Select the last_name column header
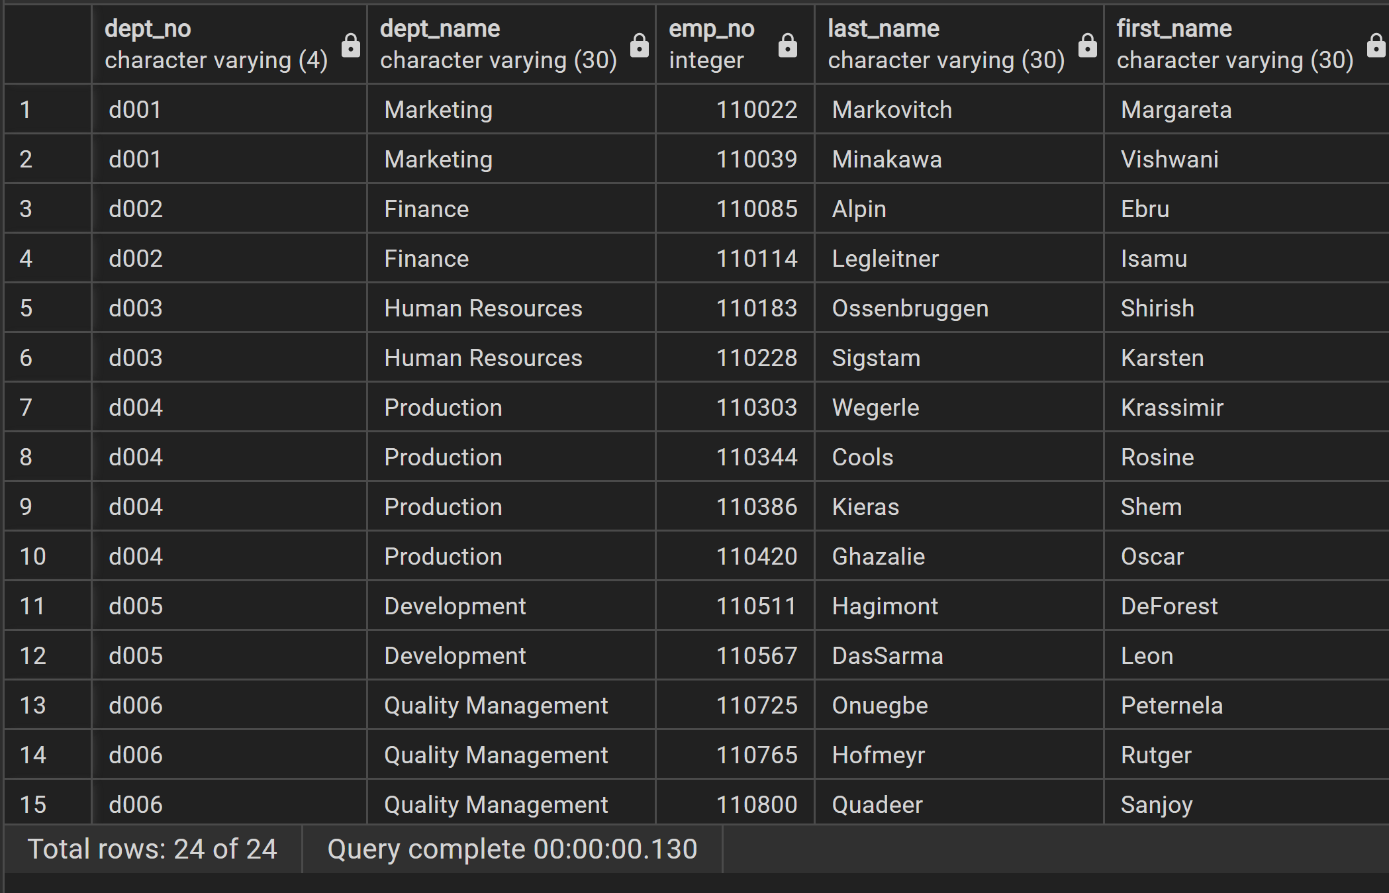The image size is (1389, 893). point(959,44)
